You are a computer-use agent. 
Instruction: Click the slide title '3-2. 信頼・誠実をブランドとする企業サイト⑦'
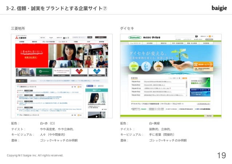coord(56,8)
